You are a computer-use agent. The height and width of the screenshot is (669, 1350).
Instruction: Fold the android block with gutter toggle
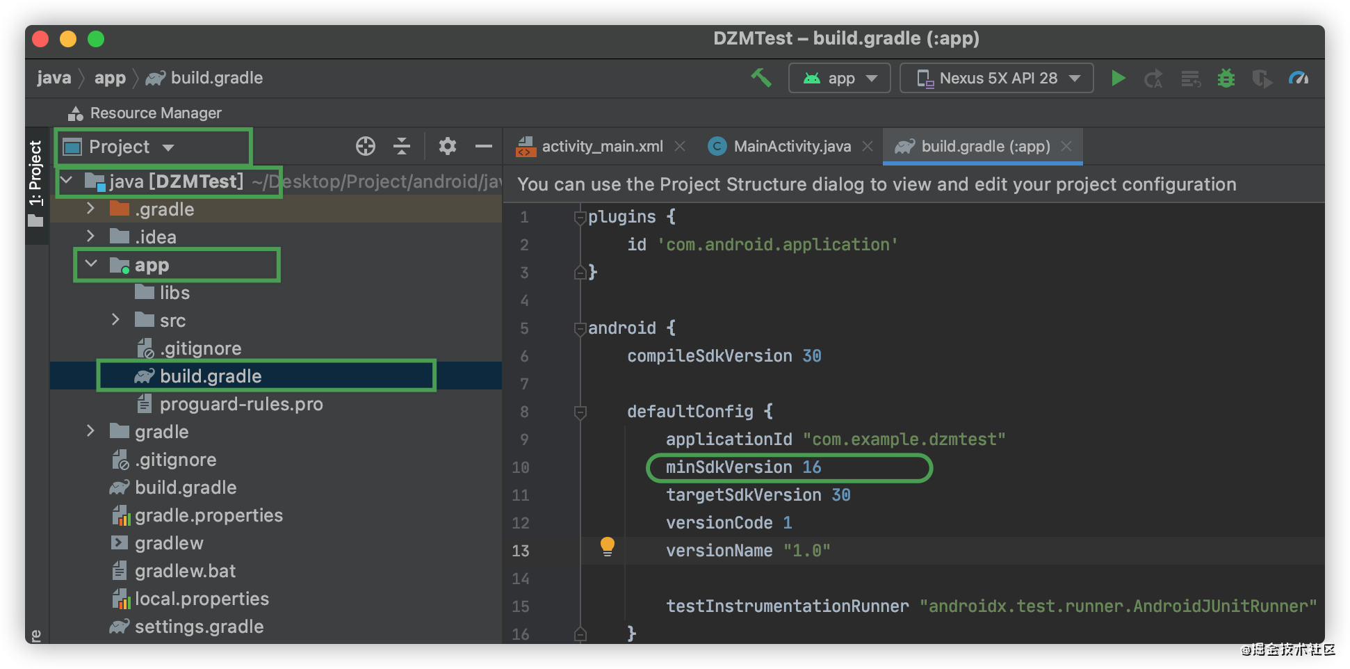(580, 329)
